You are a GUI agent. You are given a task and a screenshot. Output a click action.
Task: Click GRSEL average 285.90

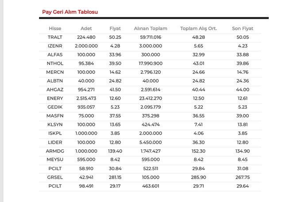(x=198, y=177)
